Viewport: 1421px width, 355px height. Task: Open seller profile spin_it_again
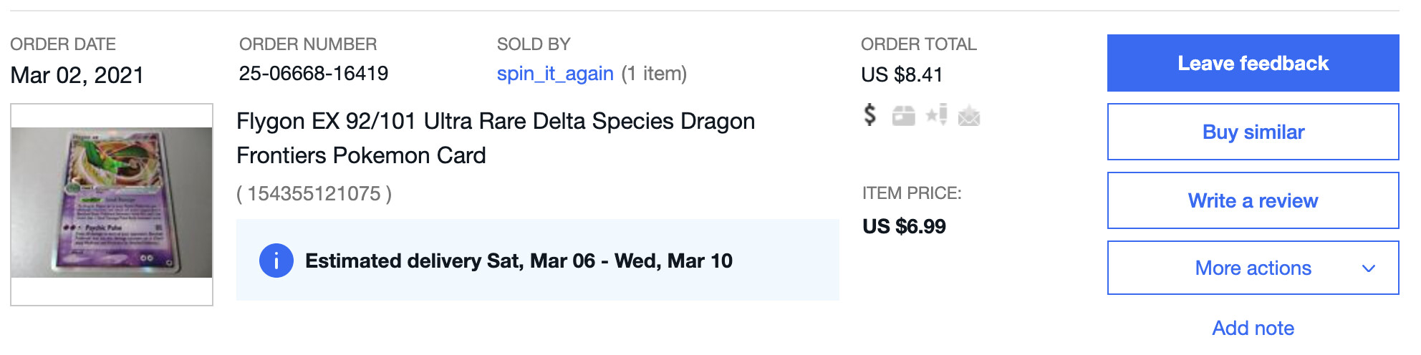tap(555, 74)
